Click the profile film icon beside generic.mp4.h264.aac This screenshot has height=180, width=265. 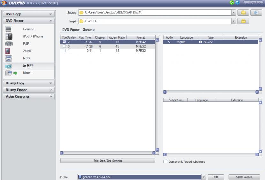tap(80, 177)
